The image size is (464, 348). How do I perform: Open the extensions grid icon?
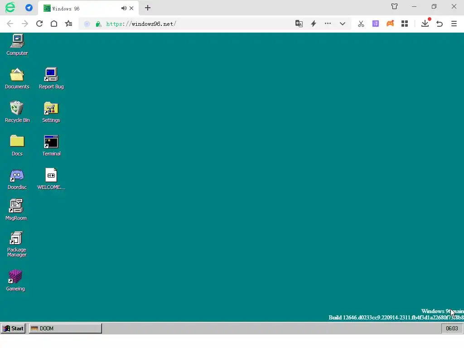[405, 24]
